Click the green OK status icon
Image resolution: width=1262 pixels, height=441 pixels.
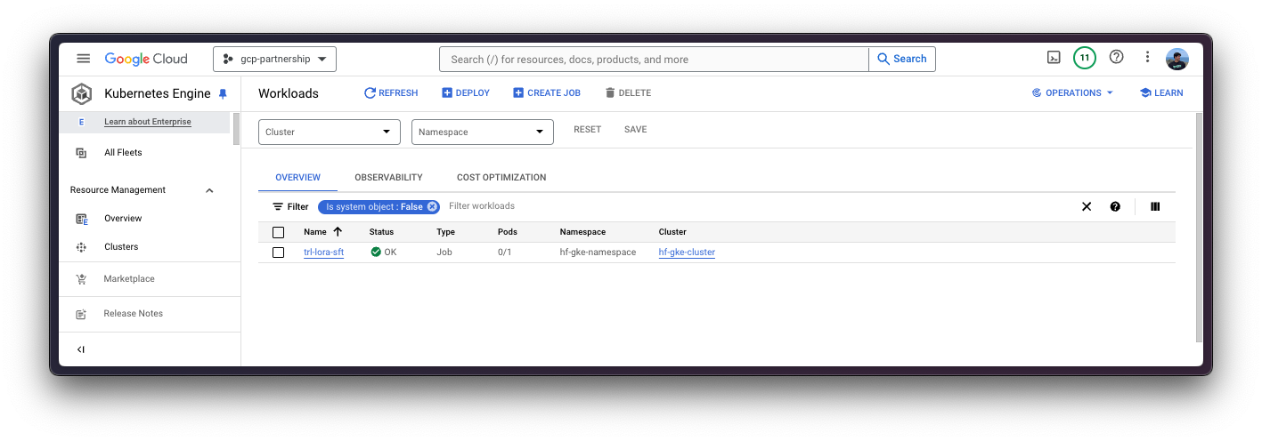click(376, 253)
